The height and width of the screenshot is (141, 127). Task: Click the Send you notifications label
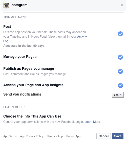pyautogui.click(x=22, y=94)
